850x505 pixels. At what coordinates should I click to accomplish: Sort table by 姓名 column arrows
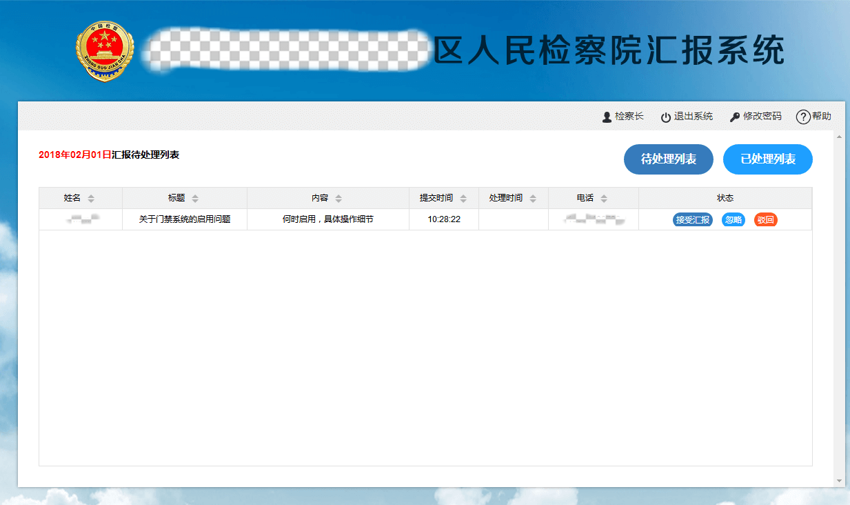[91, 199]
